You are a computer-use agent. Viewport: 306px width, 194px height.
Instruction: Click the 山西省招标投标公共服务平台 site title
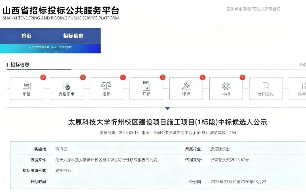[61, 10]
